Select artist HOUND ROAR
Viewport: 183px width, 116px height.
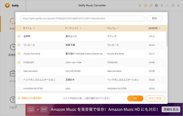73,71
